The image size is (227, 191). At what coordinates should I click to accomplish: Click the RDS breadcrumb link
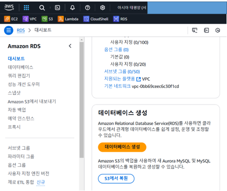(21, 30)
